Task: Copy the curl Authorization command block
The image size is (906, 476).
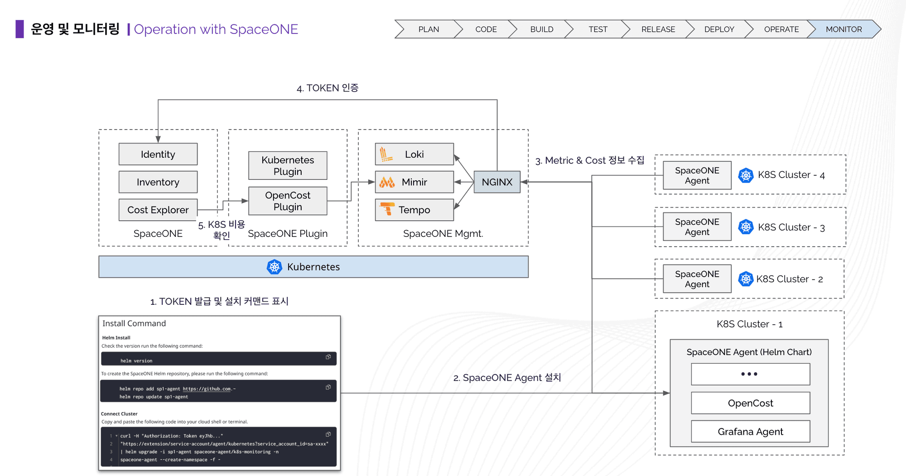Action: (328, 434)
